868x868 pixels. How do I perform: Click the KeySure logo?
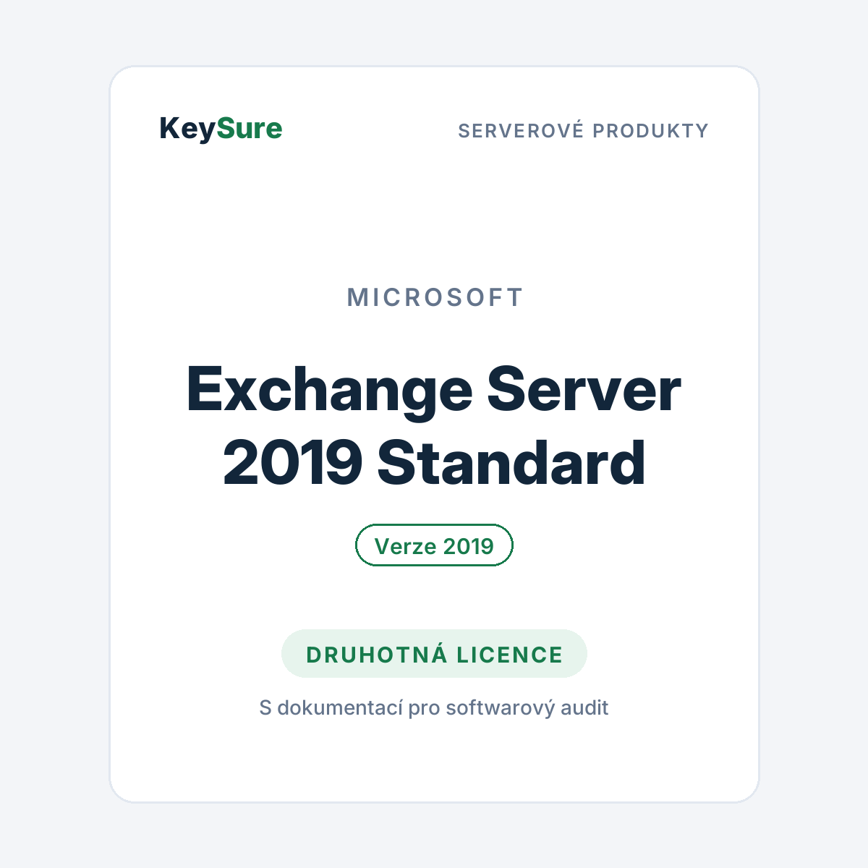[221, 129]
